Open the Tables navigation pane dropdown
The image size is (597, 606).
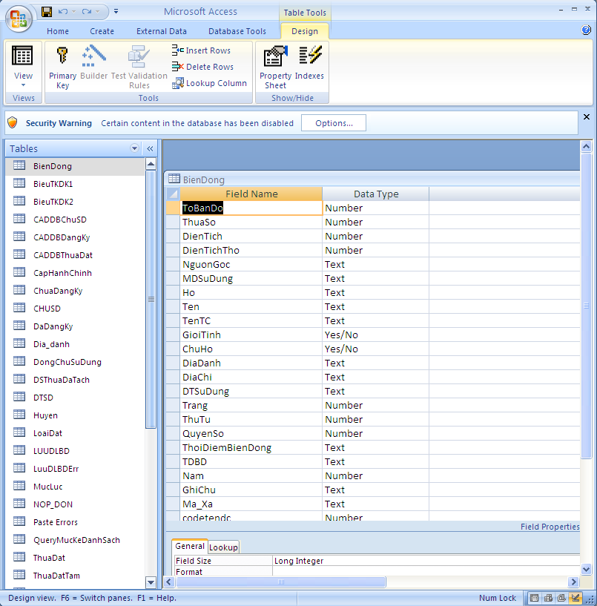point(134,148)
